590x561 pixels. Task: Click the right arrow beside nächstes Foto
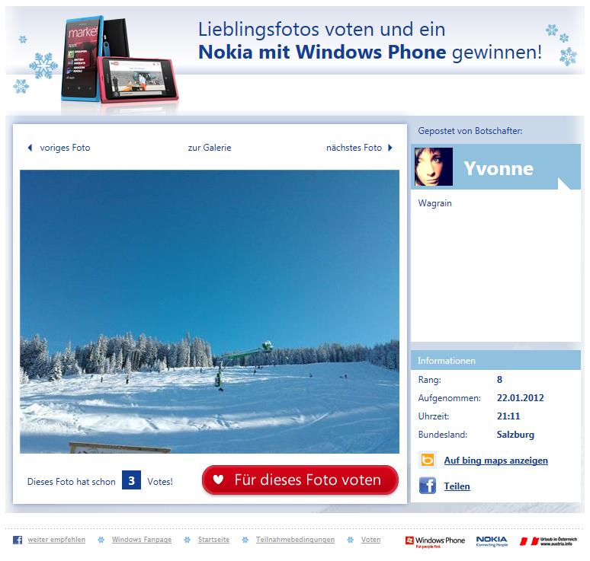click(x=390, y=148)
